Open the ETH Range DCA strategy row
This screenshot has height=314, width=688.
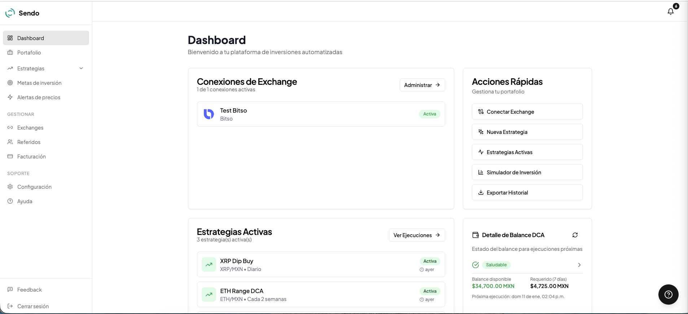point(321,295)
